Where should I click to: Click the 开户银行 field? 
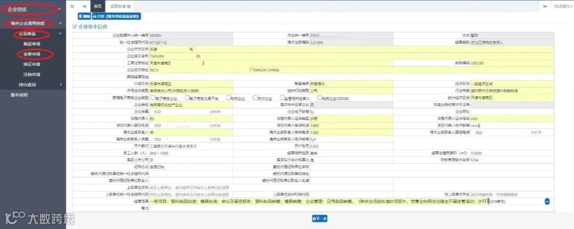tap(191, 146)
